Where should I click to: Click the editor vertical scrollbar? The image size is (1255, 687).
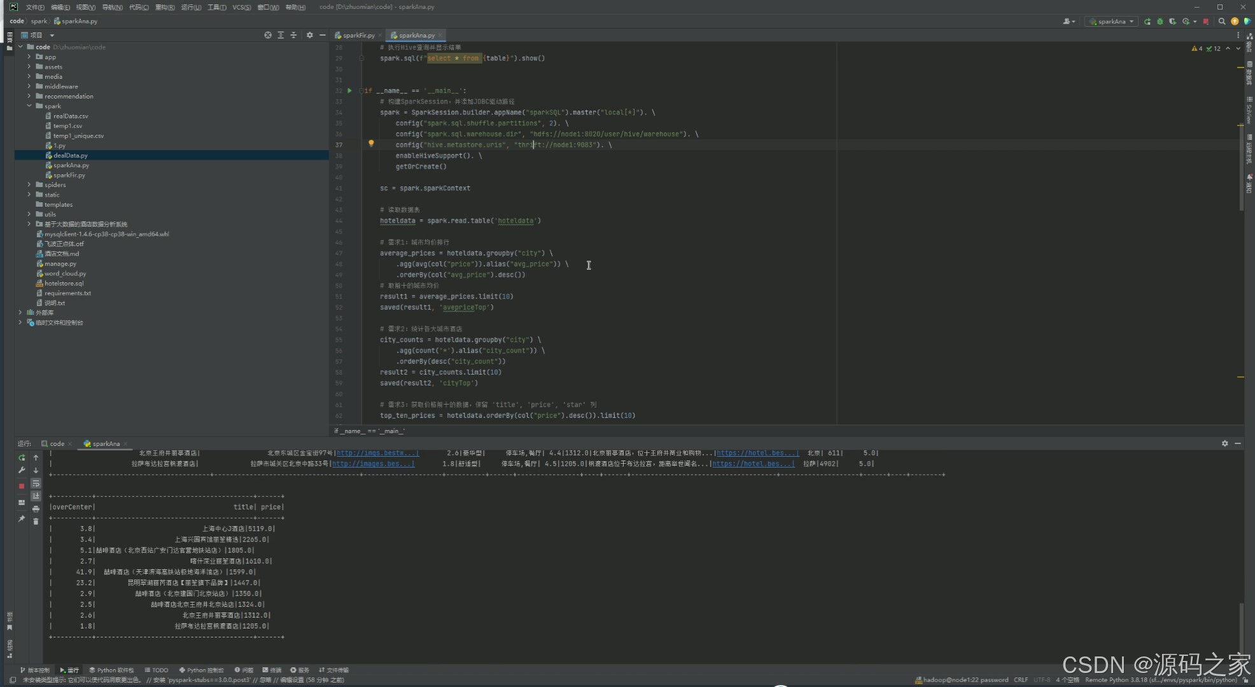coord(1241,165)
